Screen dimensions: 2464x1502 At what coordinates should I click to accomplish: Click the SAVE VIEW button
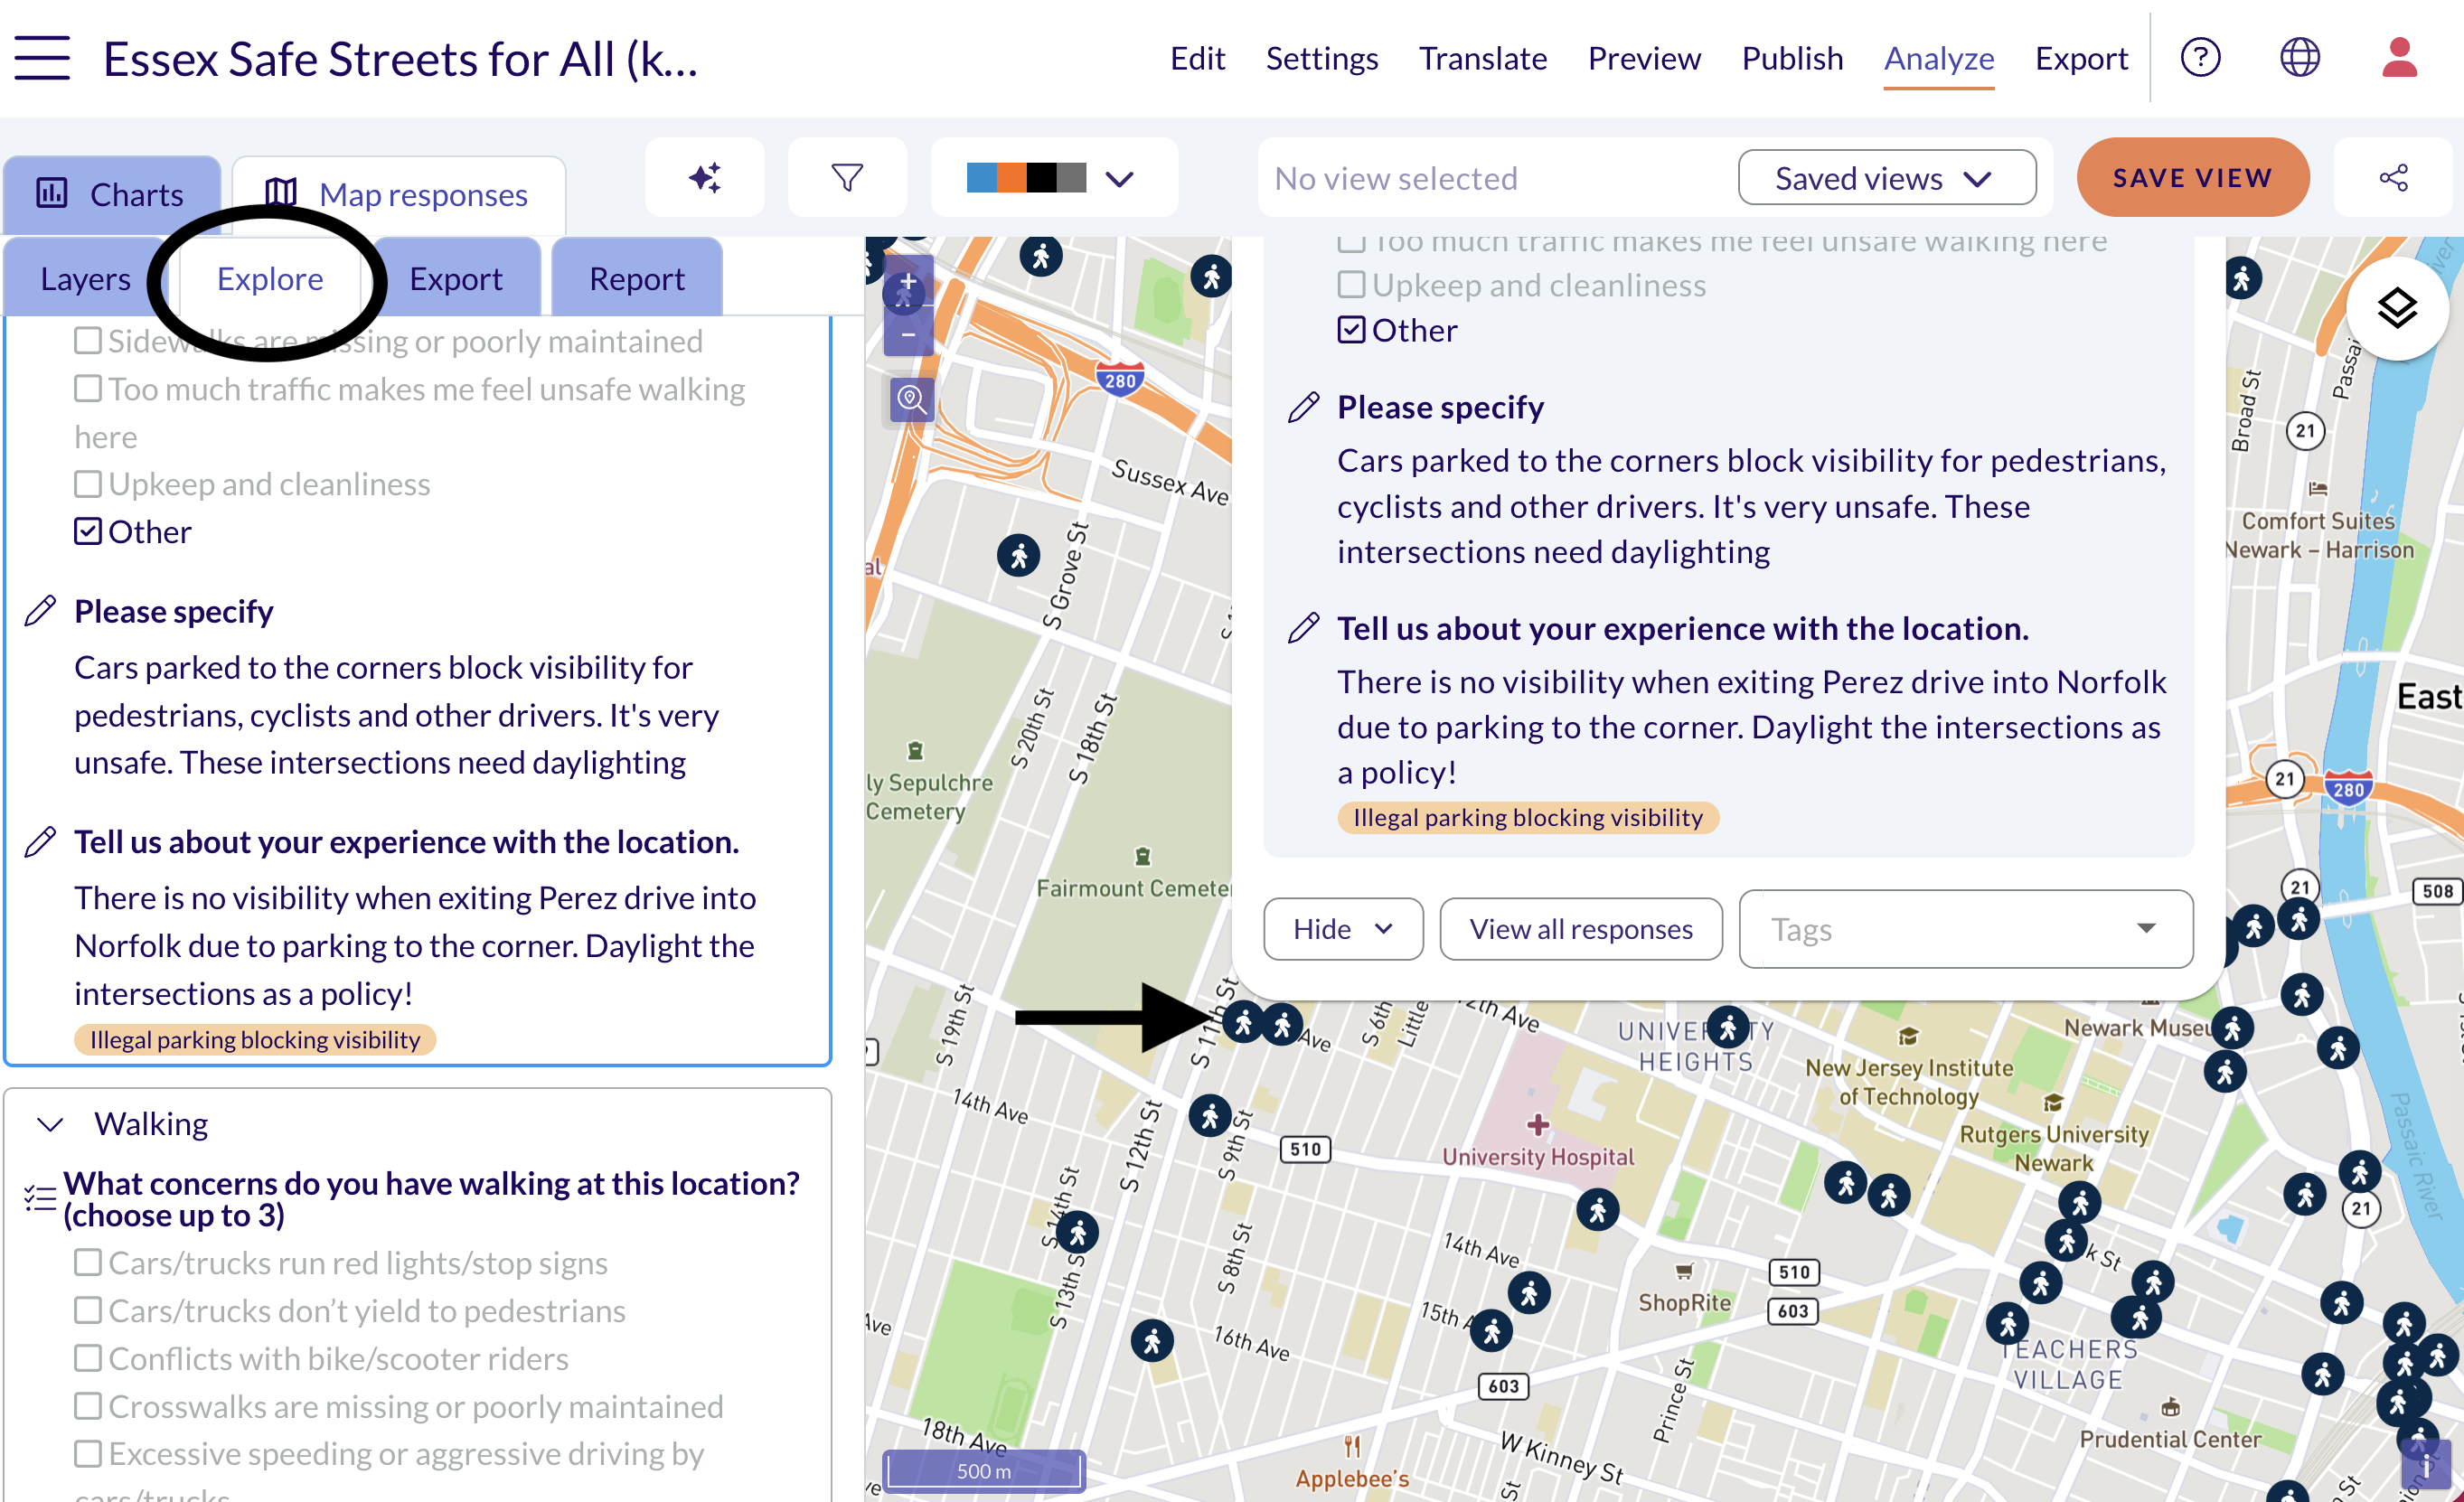(2193, 178)
